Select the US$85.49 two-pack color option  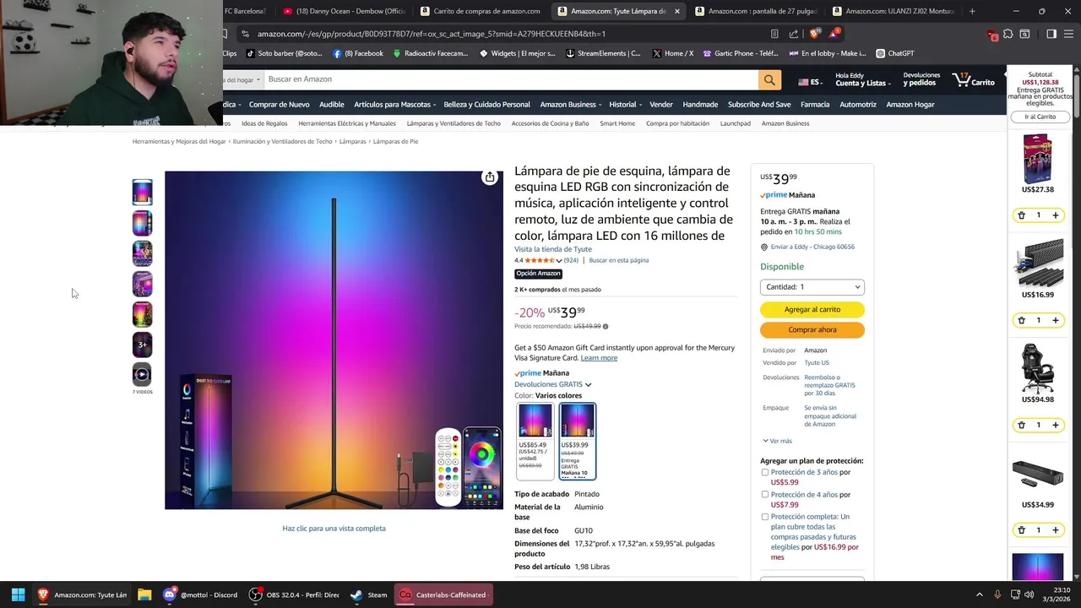point(535,441)
